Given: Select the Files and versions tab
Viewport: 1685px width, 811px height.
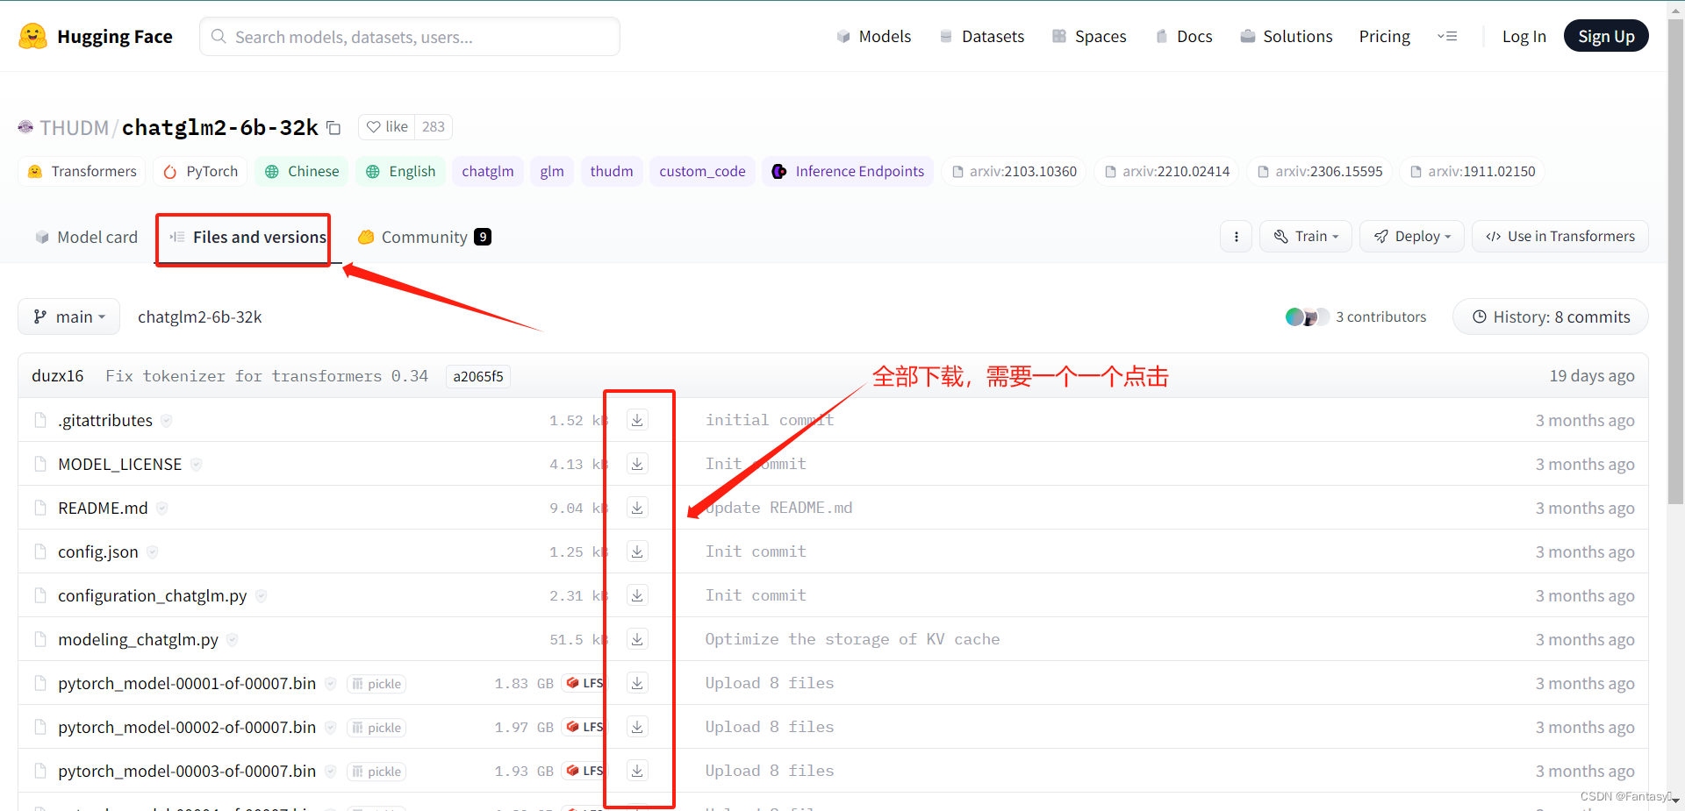Looking at the screenshot, I should click(x=248, y=237).
